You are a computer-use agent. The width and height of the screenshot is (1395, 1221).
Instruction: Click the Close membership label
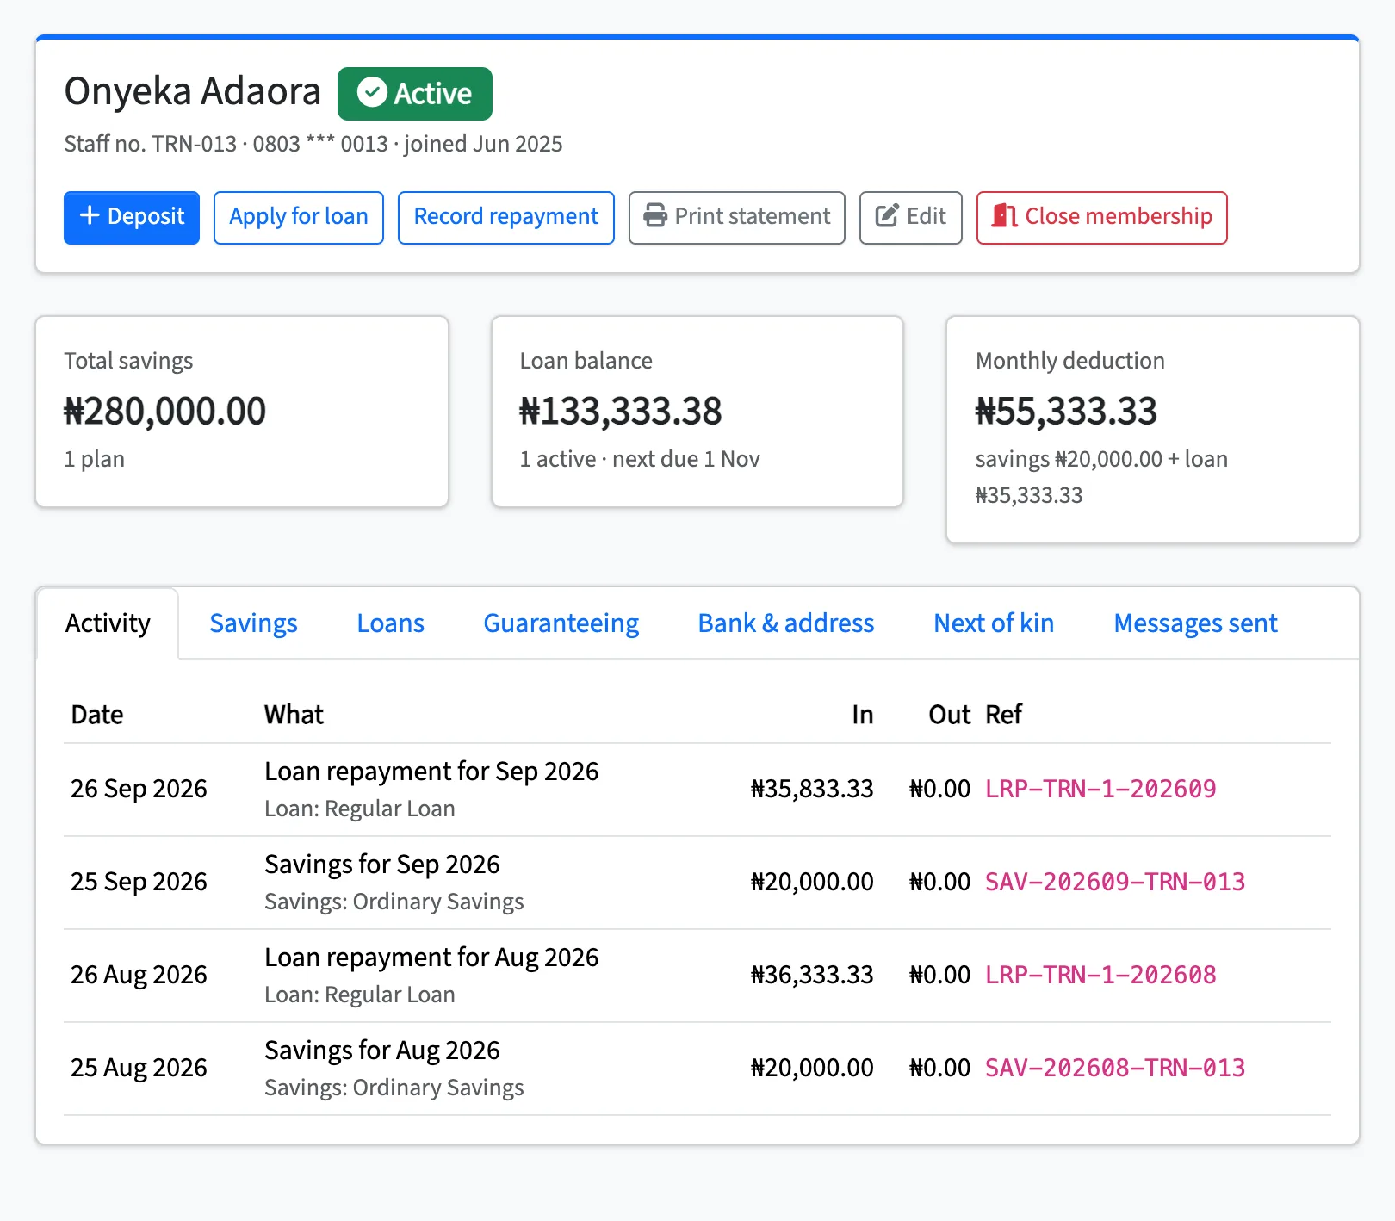pos(1119,216)
